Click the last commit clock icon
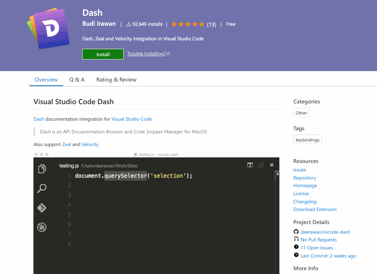This screenshot has height=274, width=377. point(296,255)
